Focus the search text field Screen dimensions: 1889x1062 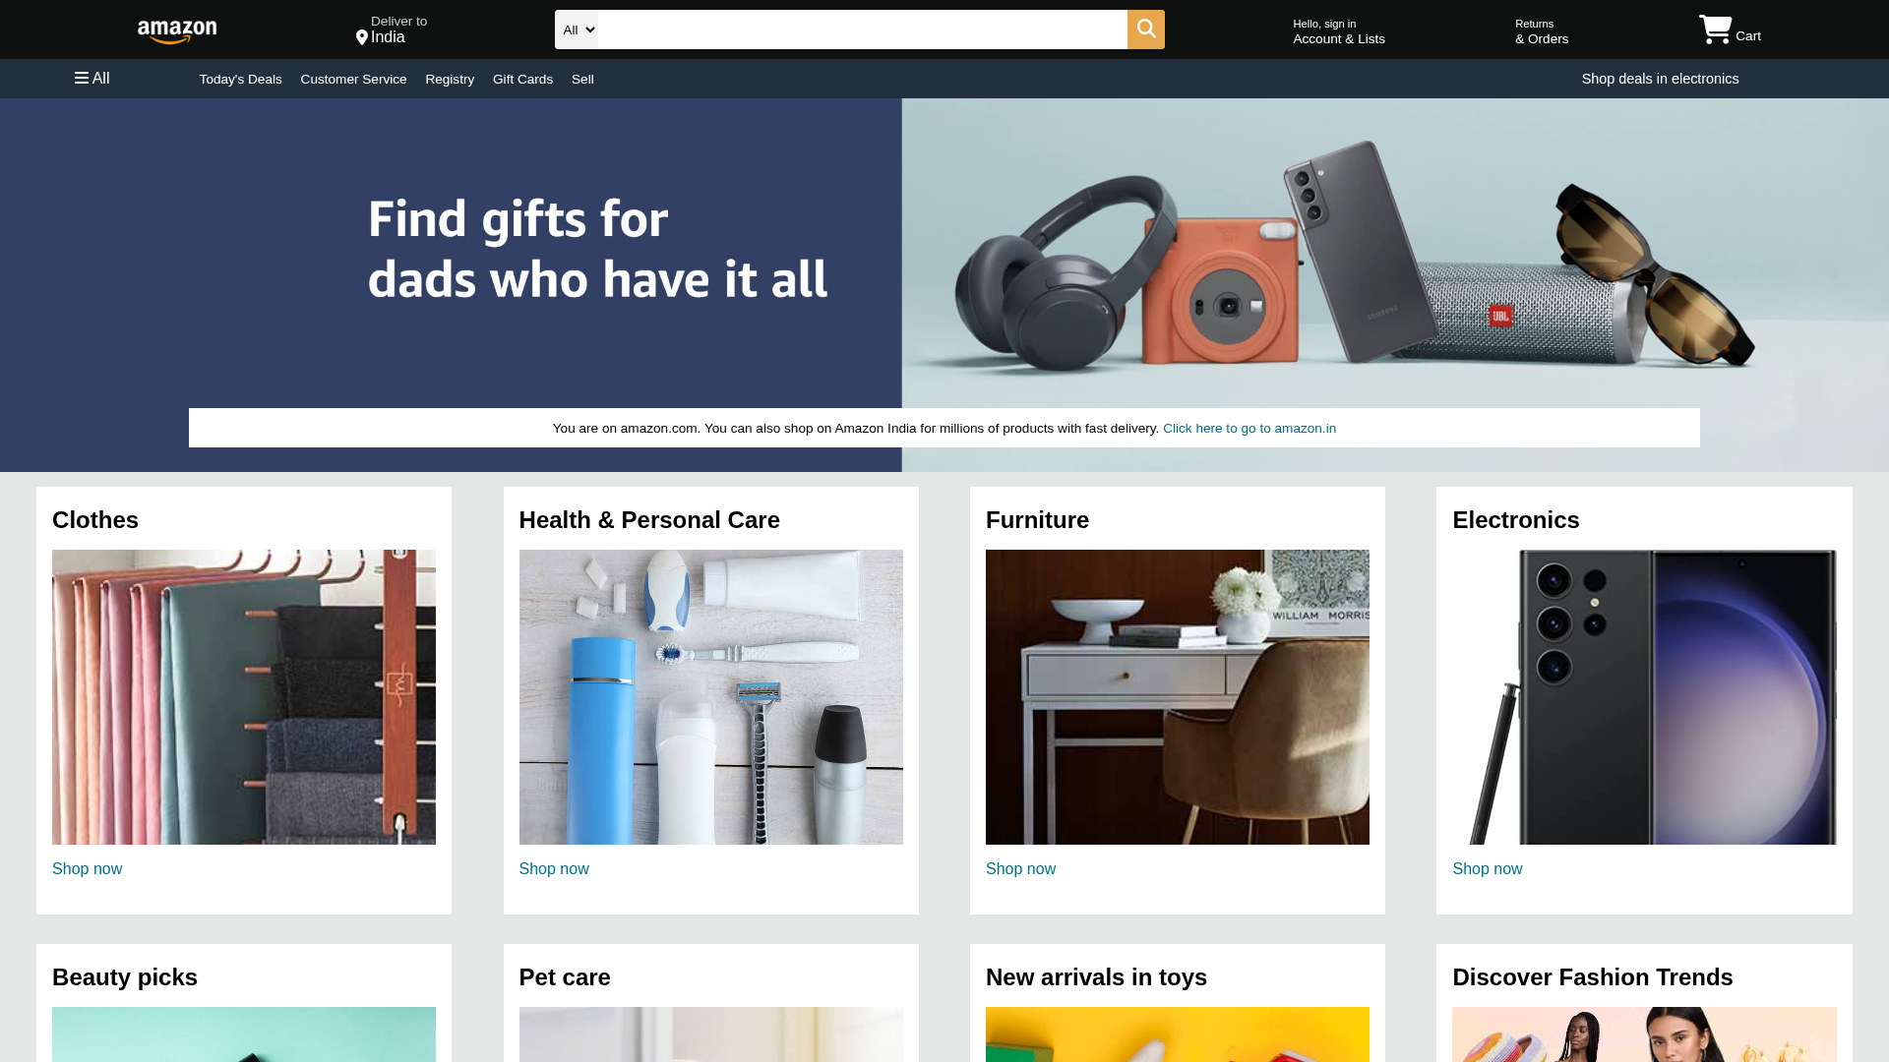point(862,29)
